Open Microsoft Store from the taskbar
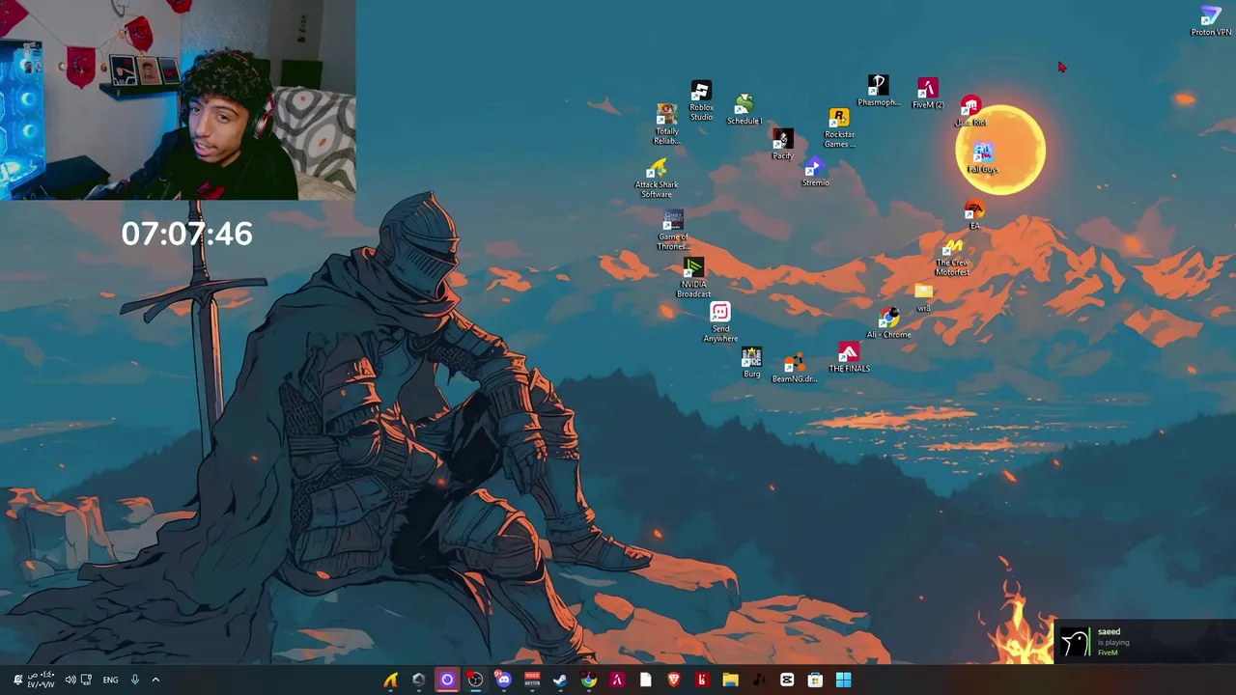 coord(815,680)
